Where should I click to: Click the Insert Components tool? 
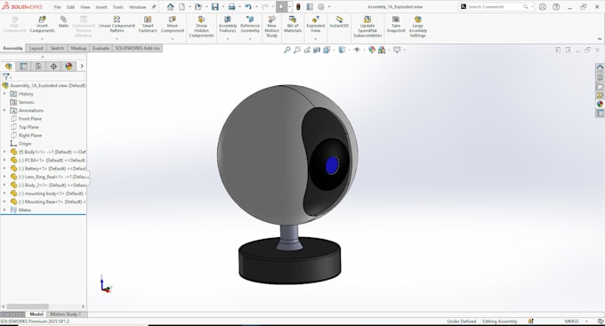42,25
